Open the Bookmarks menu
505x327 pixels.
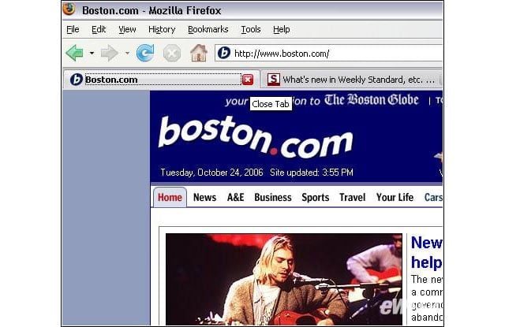click(x=208, y=29)
